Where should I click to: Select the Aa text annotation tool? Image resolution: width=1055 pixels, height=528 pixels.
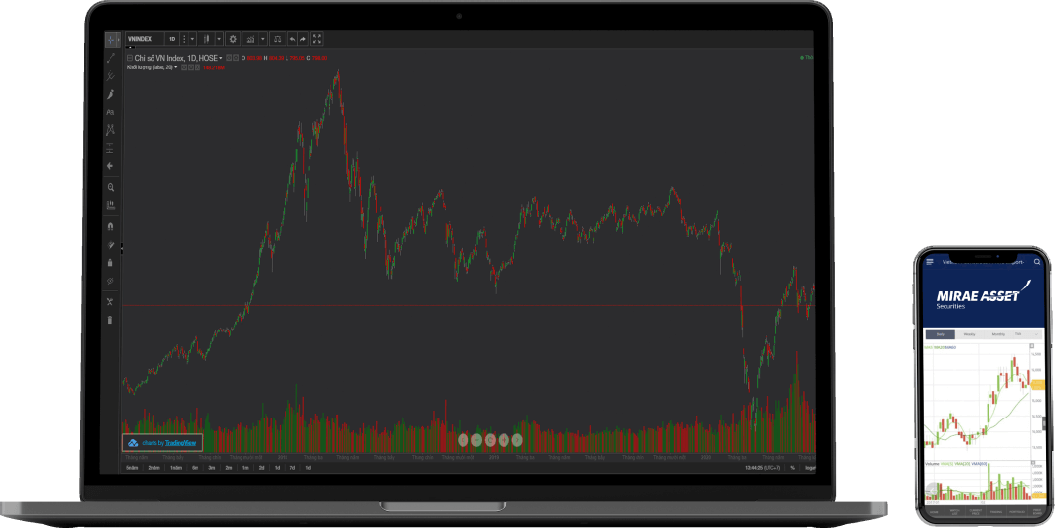click(x=110, y=112)
